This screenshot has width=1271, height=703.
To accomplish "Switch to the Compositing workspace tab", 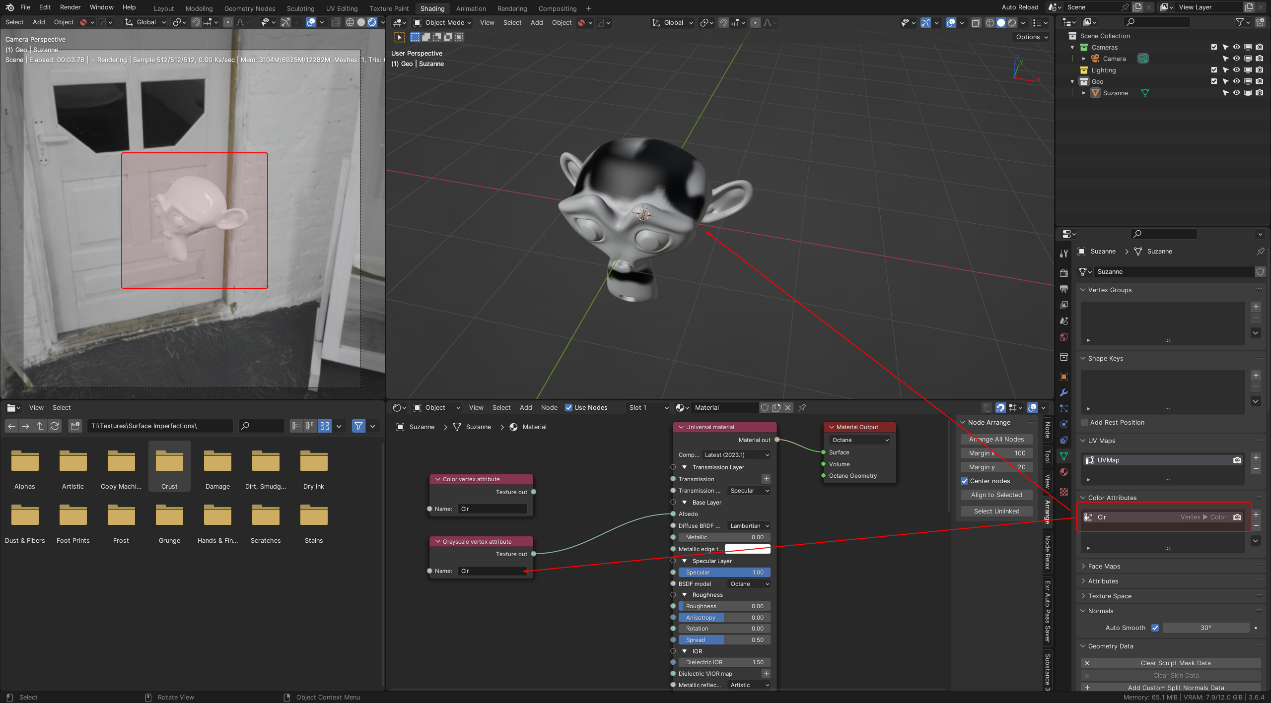I will pos(557,8).
